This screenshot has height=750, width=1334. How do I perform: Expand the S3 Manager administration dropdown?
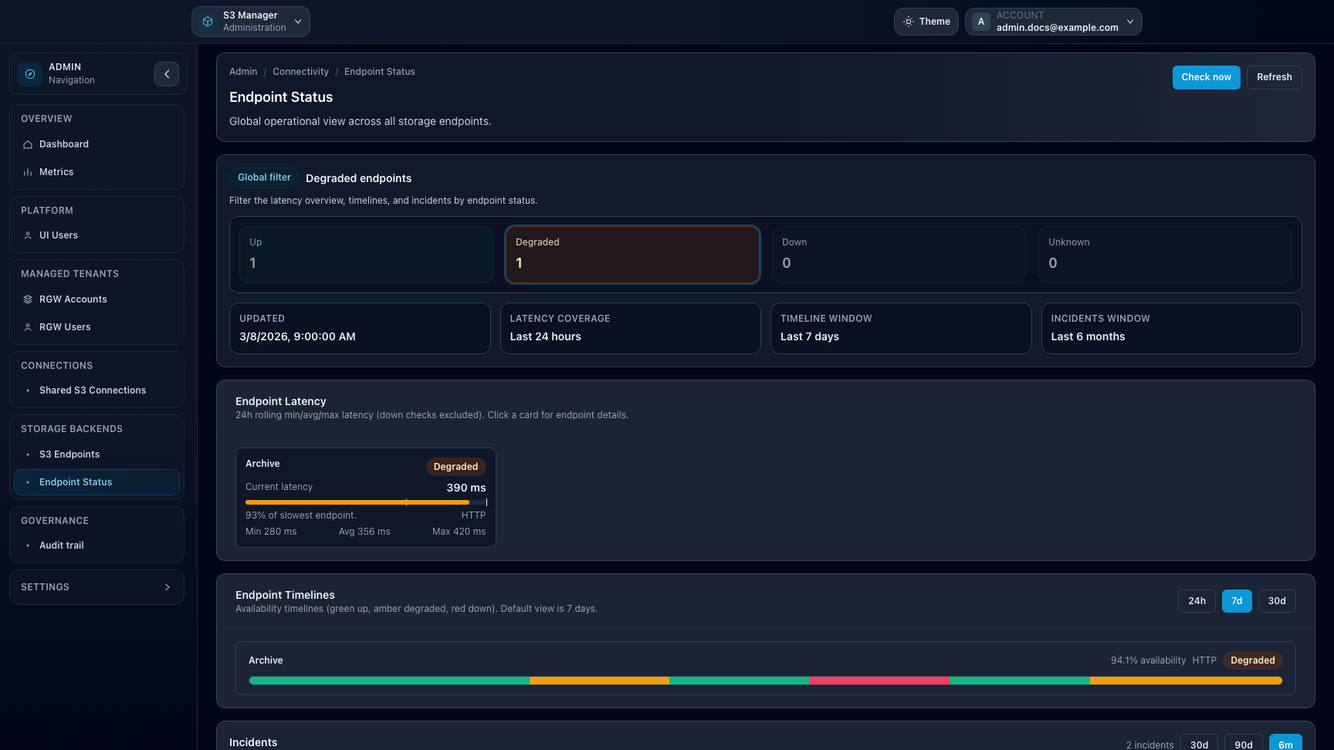[x=297, y=21]
